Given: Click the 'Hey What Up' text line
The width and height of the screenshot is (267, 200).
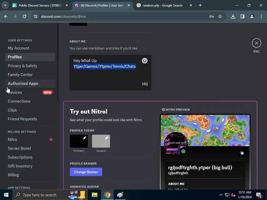Looking at the screenshot, I should [x=85, y=60].
